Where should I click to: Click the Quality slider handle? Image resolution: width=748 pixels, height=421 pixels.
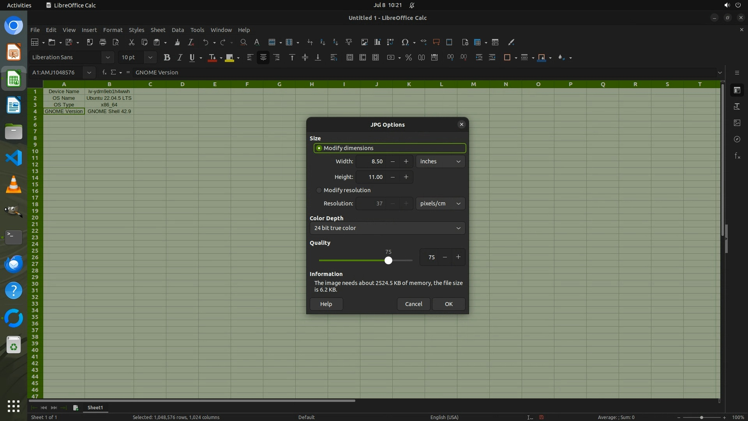coord(388,260)
